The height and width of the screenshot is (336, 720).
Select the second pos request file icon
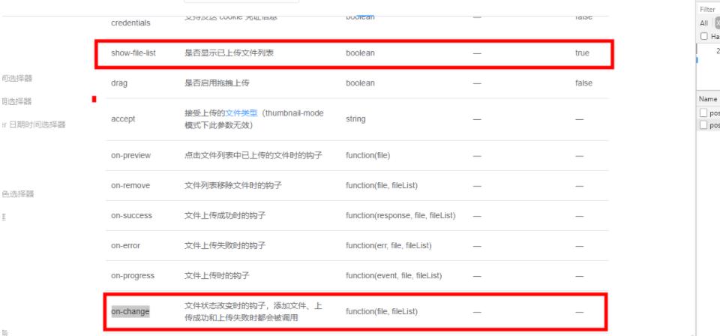point(703,125)
